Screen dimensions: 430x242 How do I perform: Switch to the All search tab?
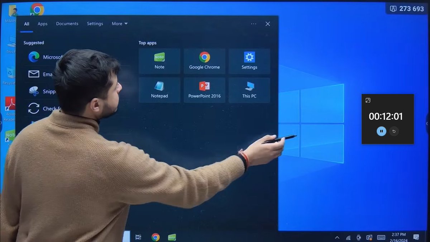pyautogui.click(x=27, y=24)
